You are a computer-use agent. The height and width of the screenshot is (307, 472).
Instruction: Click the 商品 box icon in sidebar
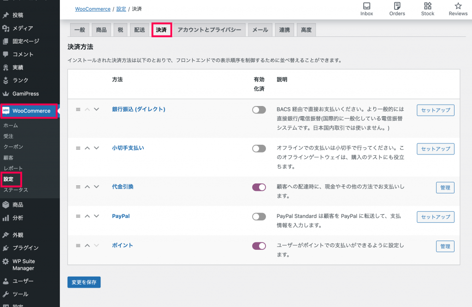(x=6, y=205)
